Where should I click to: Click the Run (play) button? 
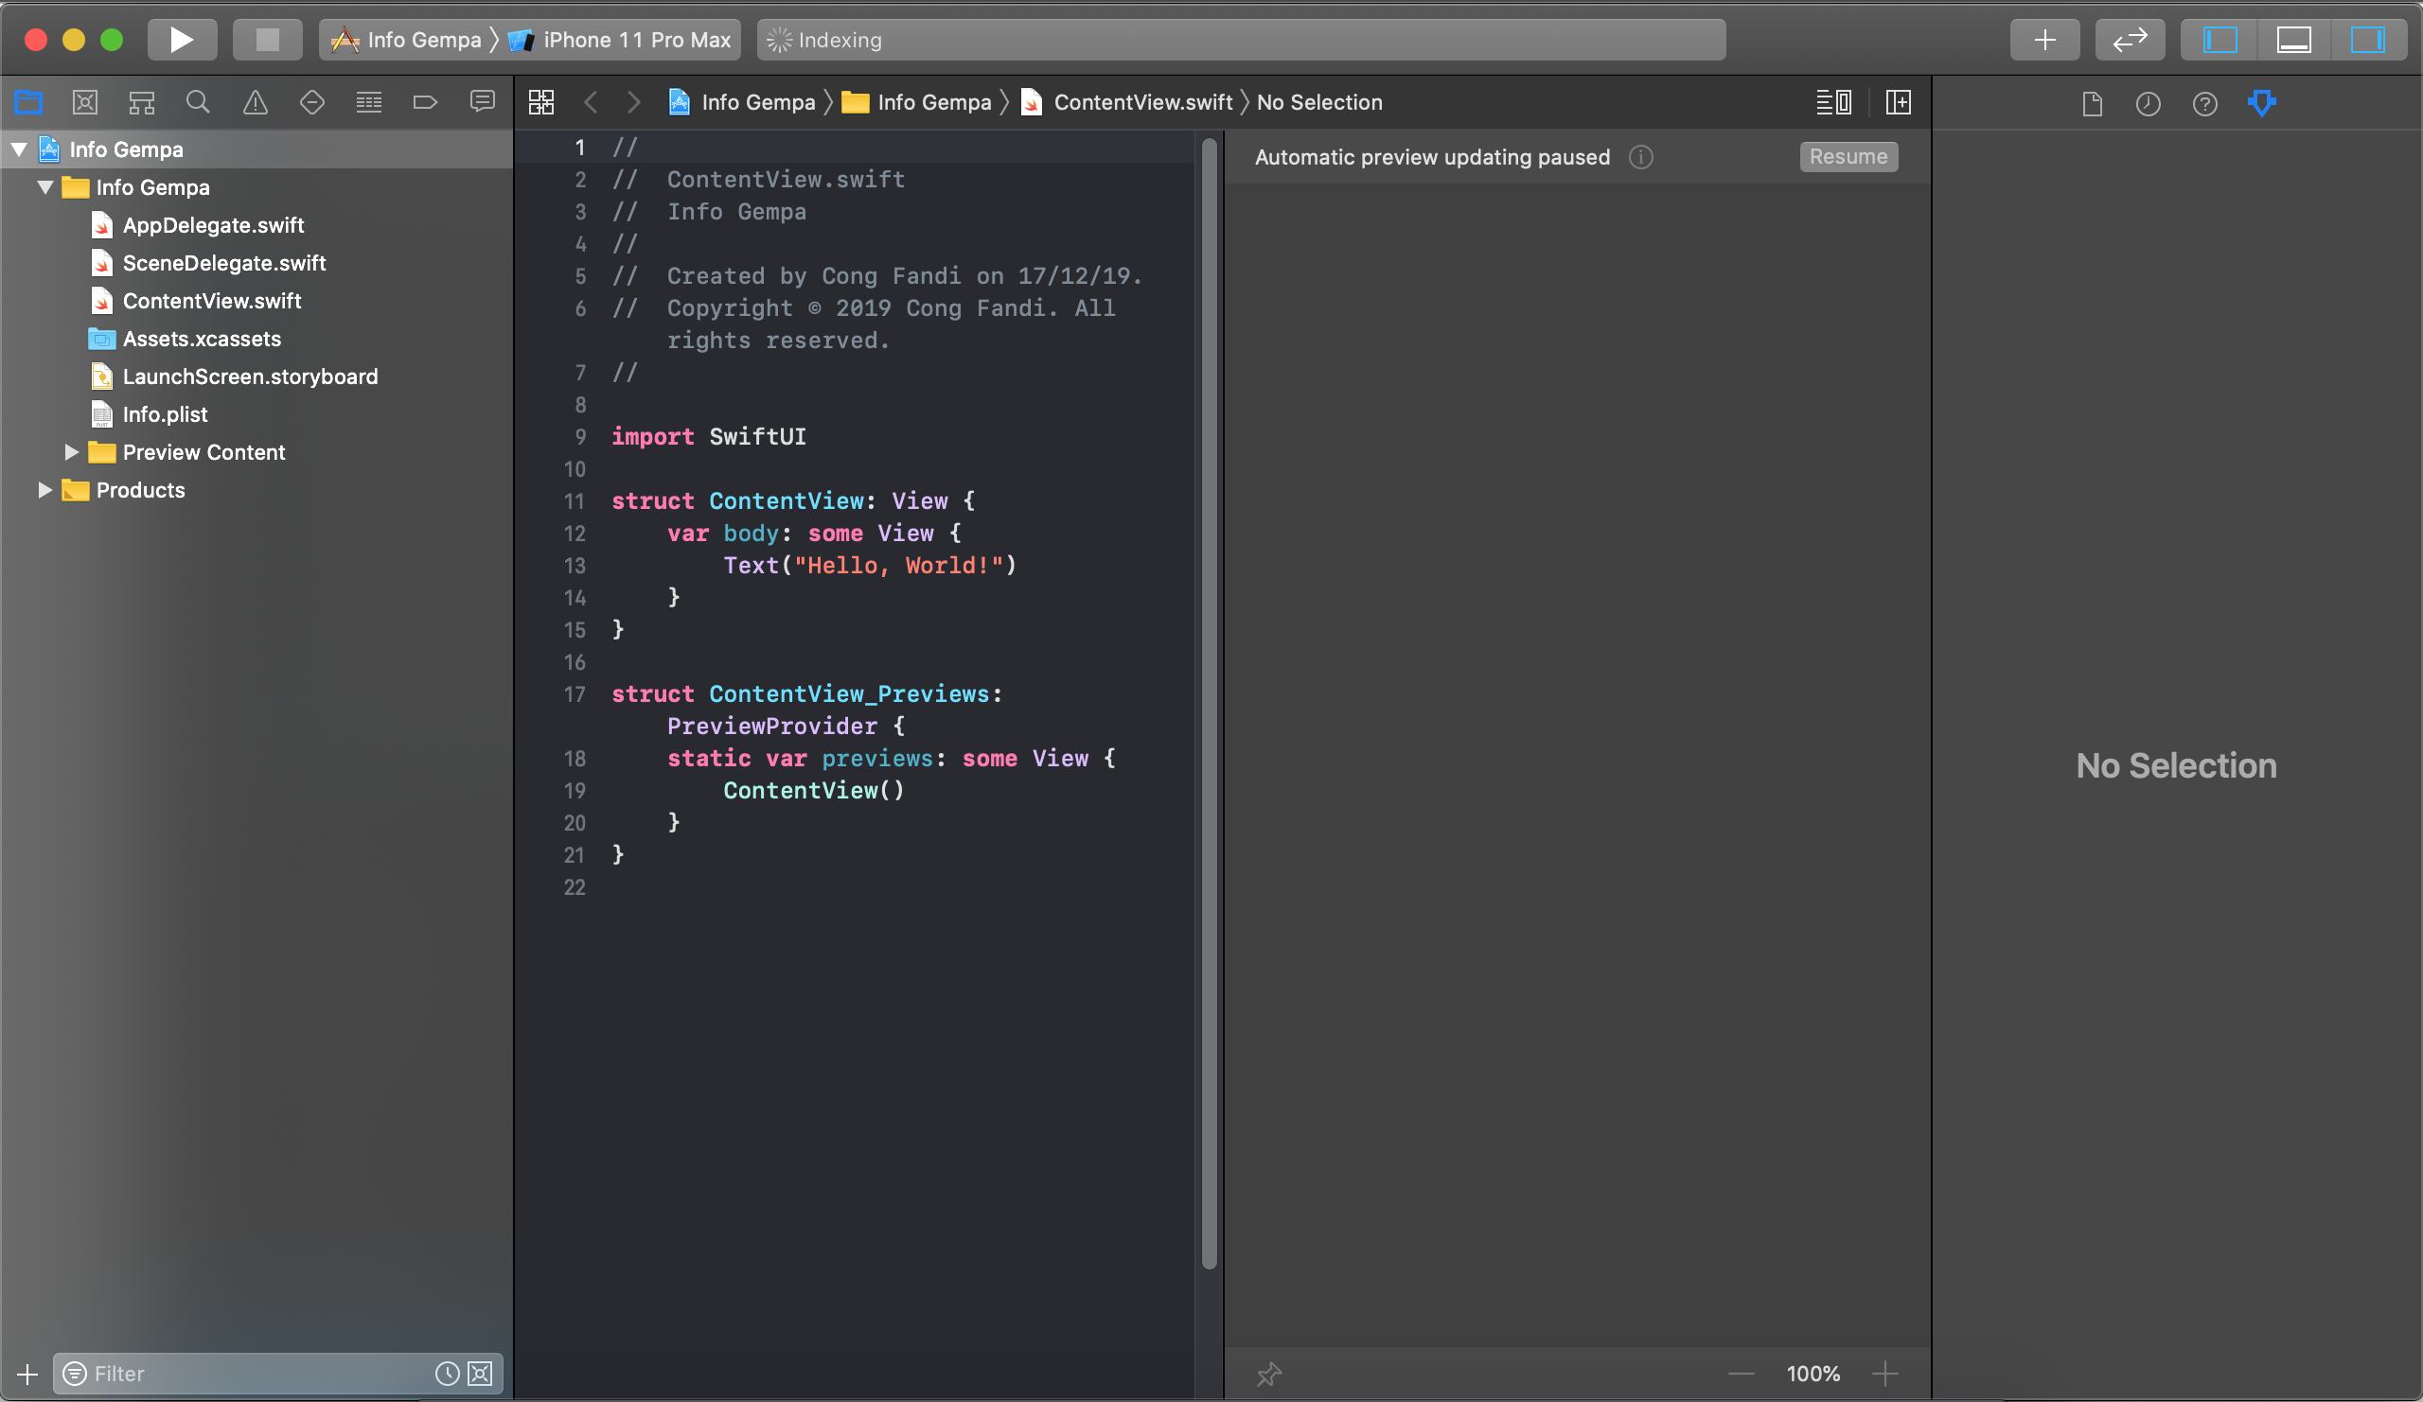tap(181, 40)
